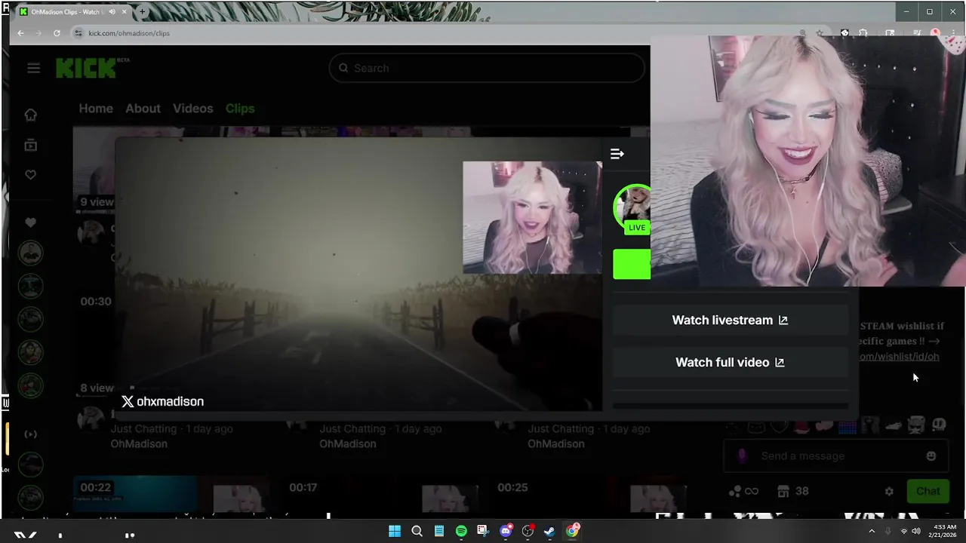Open the following heart icon in the sidebar
Image resolution: width=966 pixels, height=543 pixels.
(30, 175)
